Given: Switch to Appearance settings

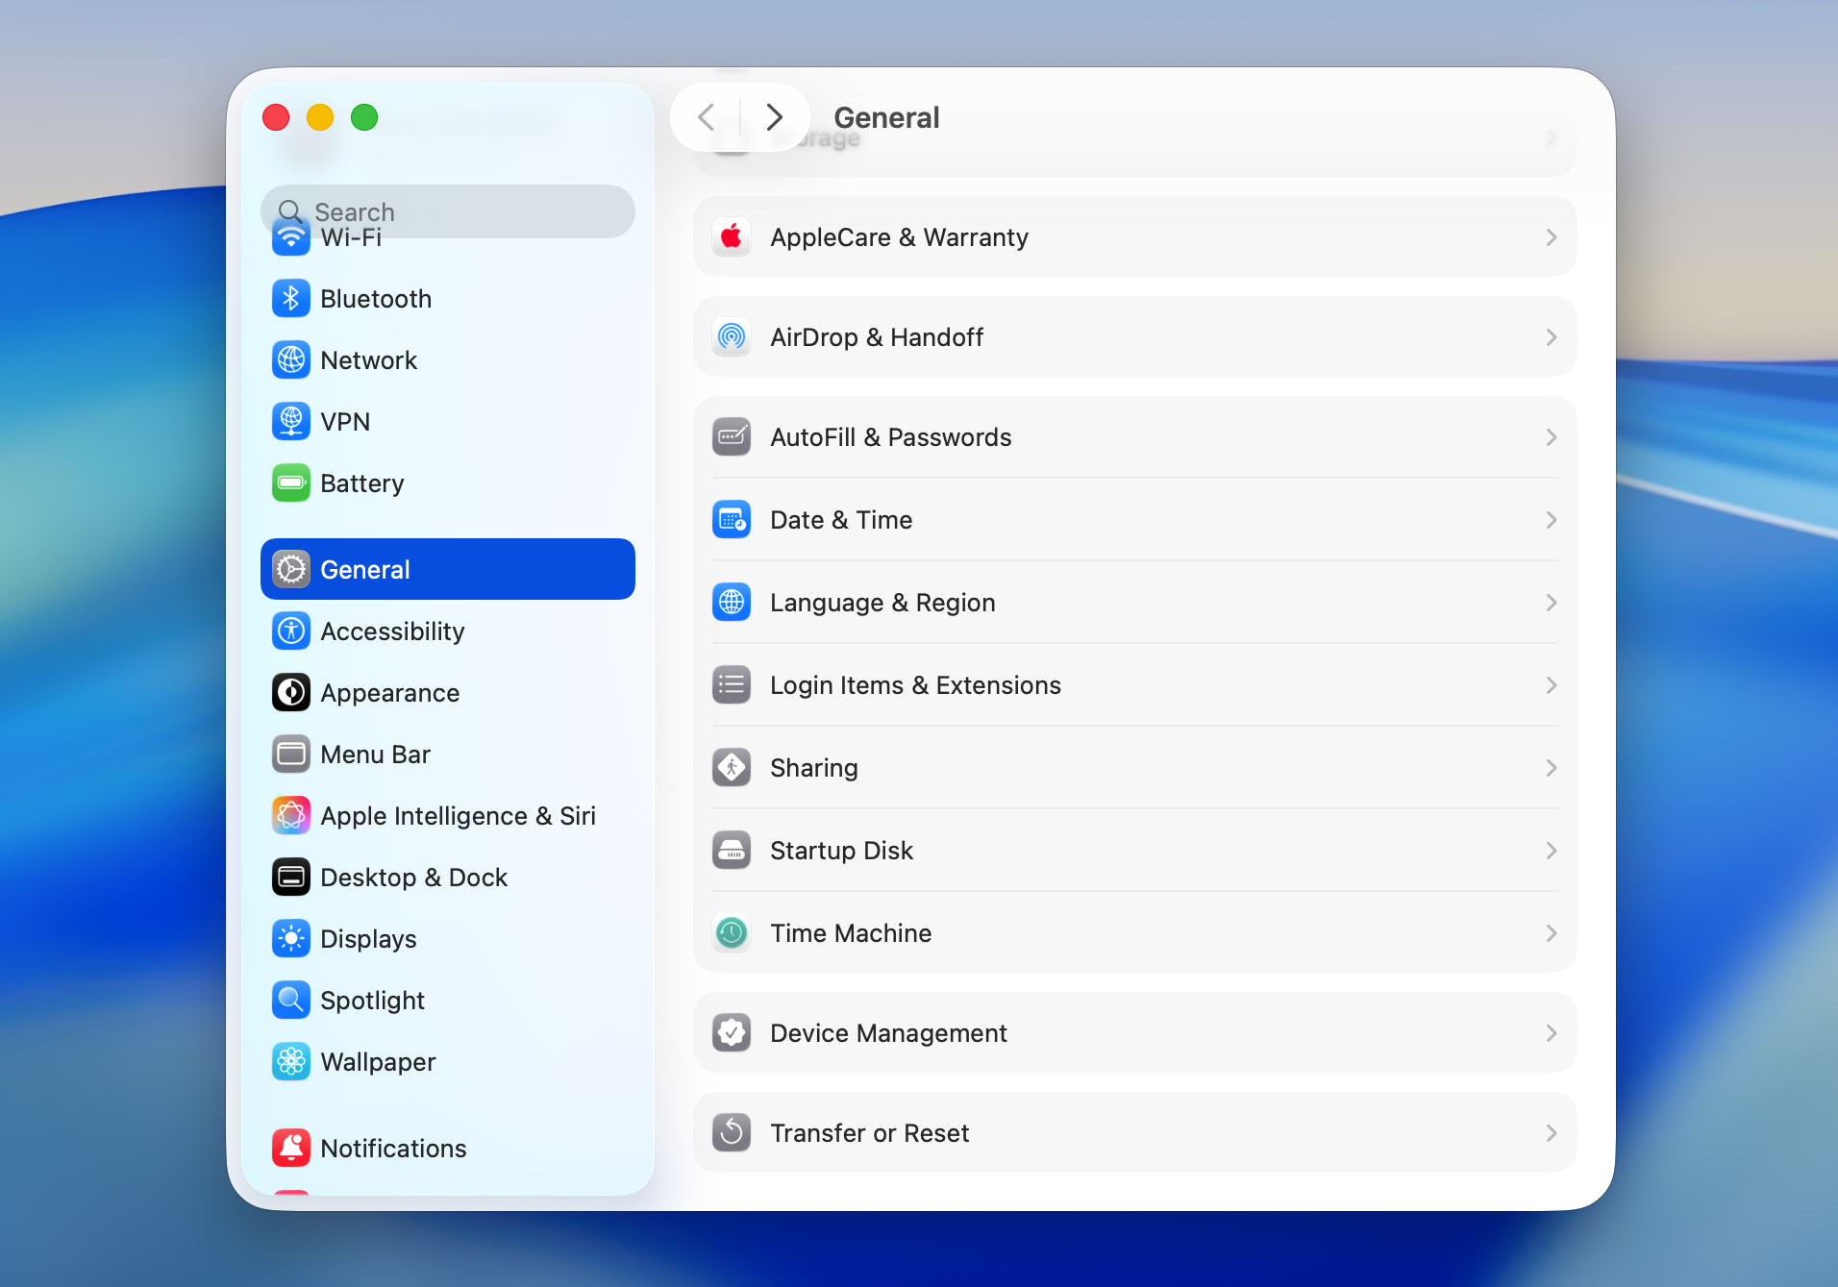Looking at the screenshot, I should point(448,693).
